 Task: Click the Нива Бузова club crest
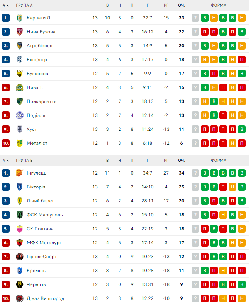tap(20, 32)
